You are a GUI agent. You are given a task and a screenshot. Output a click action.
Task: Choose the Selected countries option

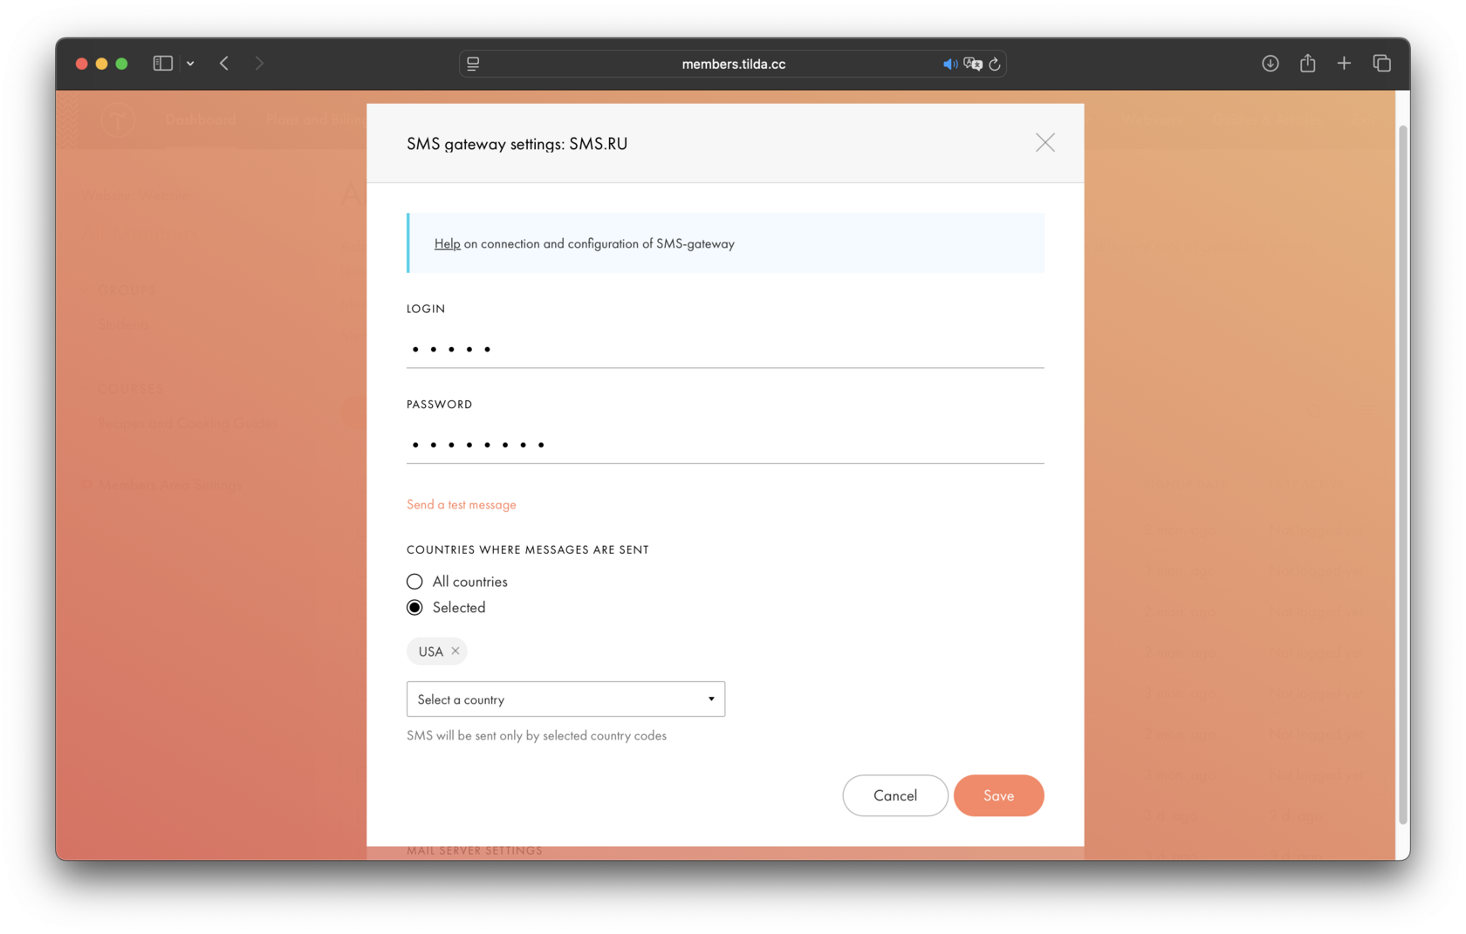pos(414,607)
